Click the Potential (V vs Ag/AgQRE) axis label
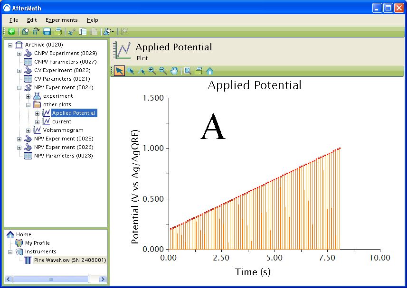The image size is (407, 288). tap(135, 186)
